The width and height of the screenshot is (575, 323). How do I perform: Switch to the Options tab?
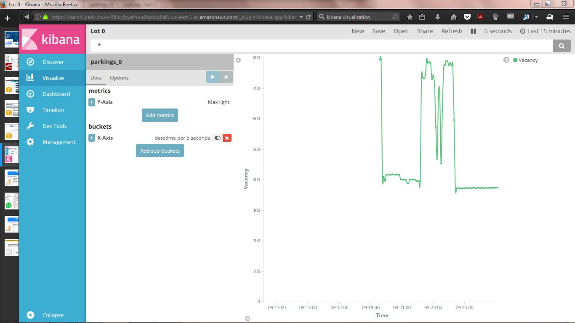119,78
